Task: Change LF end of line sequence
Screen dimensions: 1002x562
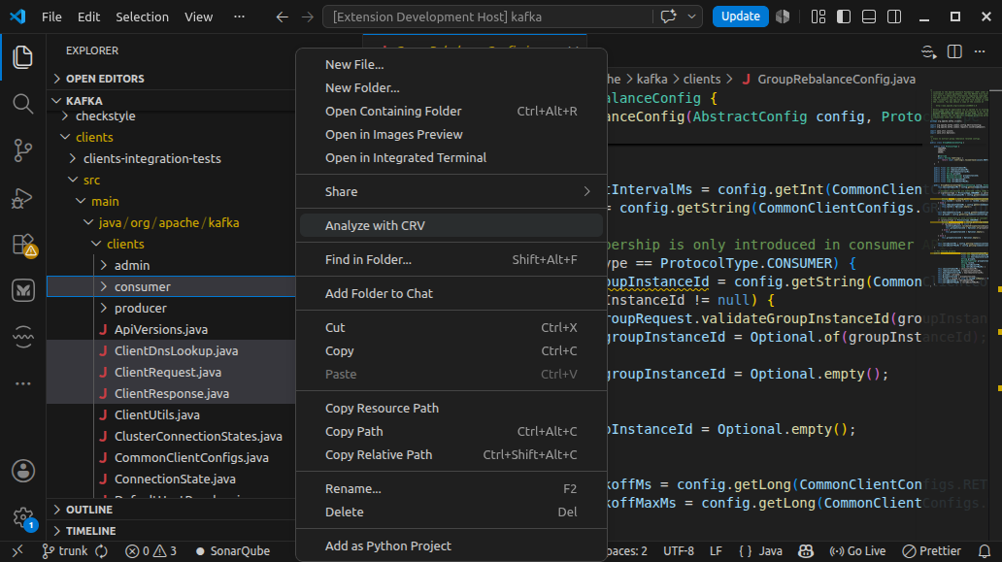Action: click(x=716, y=550)
